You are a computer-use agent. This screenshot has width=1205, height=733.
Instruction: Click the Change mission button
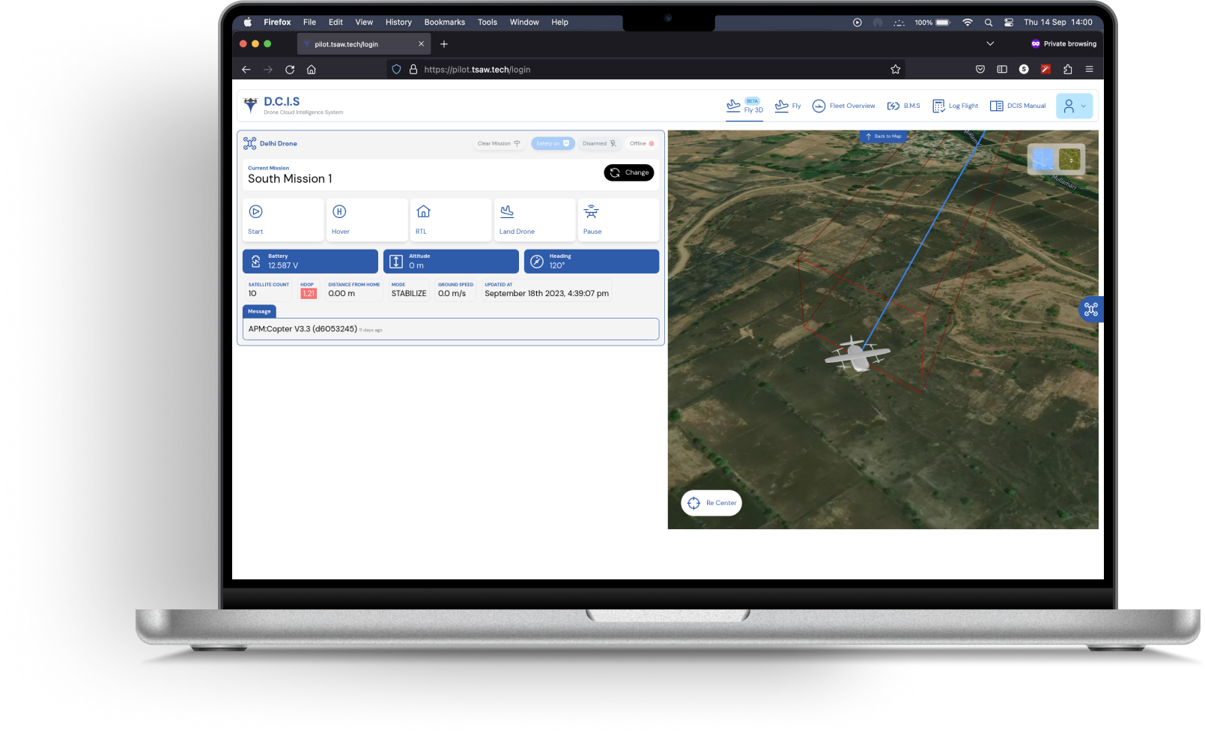tap(629, 172)
